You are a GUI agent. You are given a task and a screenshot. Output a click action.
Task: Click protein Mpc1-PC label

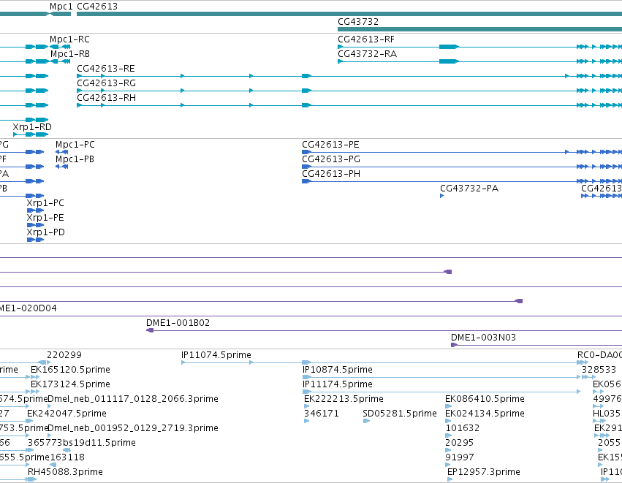[x=75, y=145]
